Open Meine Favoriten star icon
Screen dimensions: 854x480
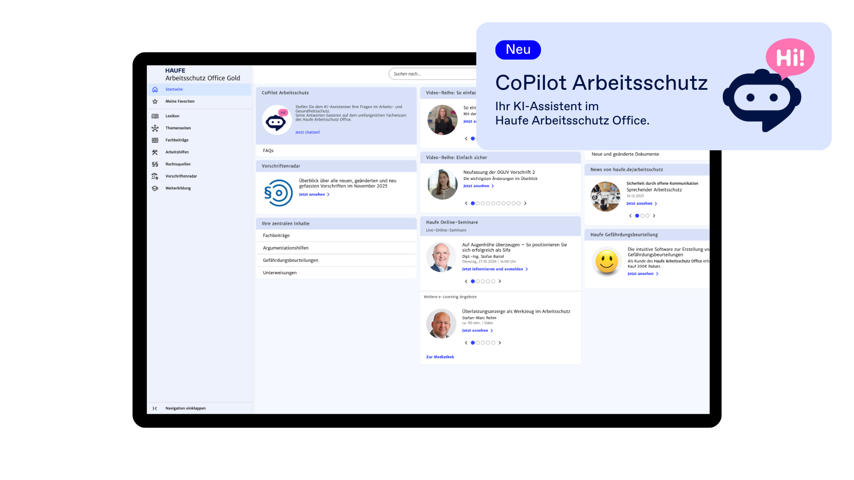click(155, 101)
